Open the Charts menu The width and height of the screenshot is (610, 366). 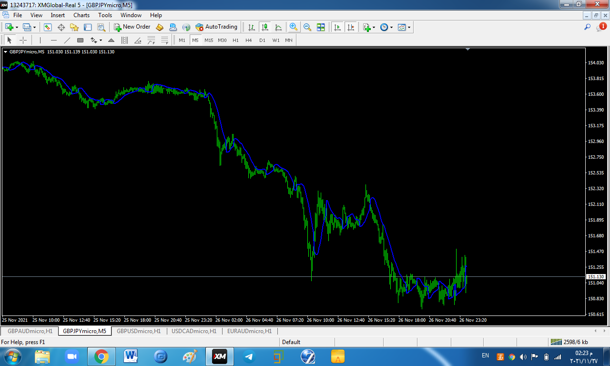[x=81, y=15]
